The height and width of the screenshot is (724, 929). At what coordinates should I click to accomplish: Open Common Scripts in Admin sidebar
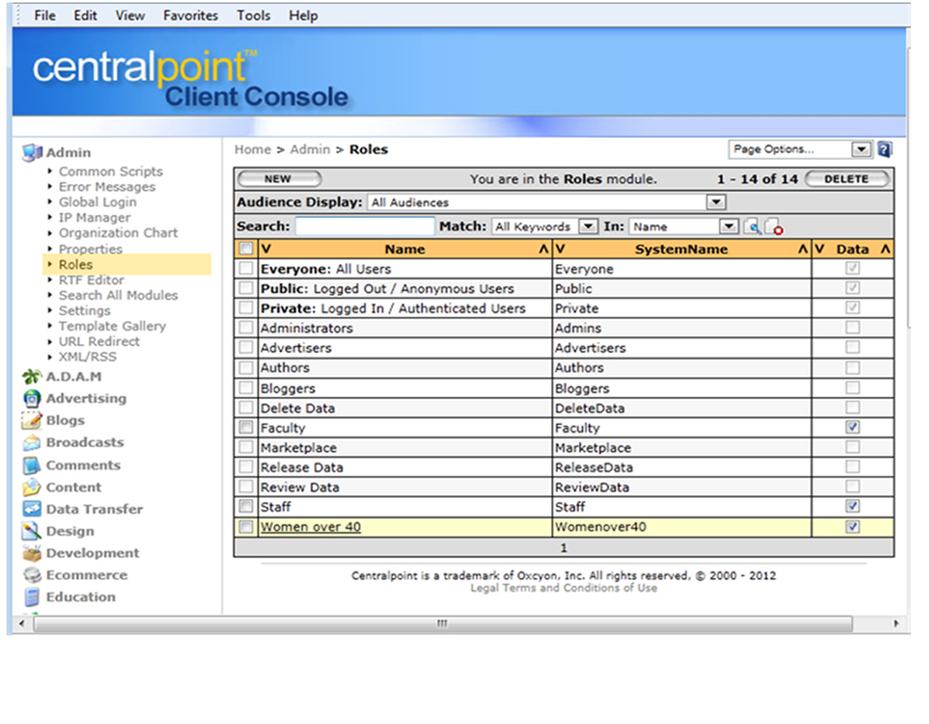[x=111, y=171]
